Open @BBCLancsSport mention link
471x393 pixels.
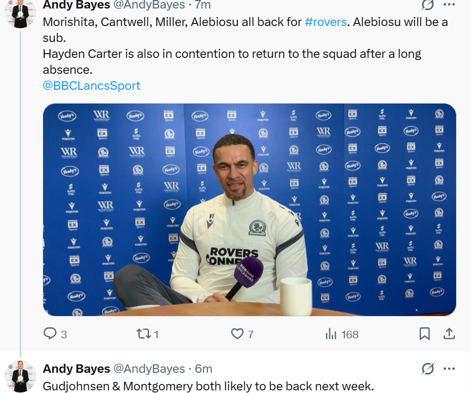pos(92,86)
